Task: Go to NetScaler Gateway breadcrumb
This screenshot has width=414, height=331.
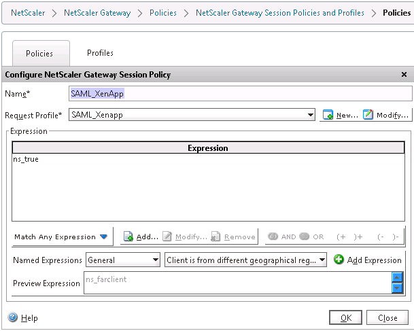Action: click(x=97, y=13)
